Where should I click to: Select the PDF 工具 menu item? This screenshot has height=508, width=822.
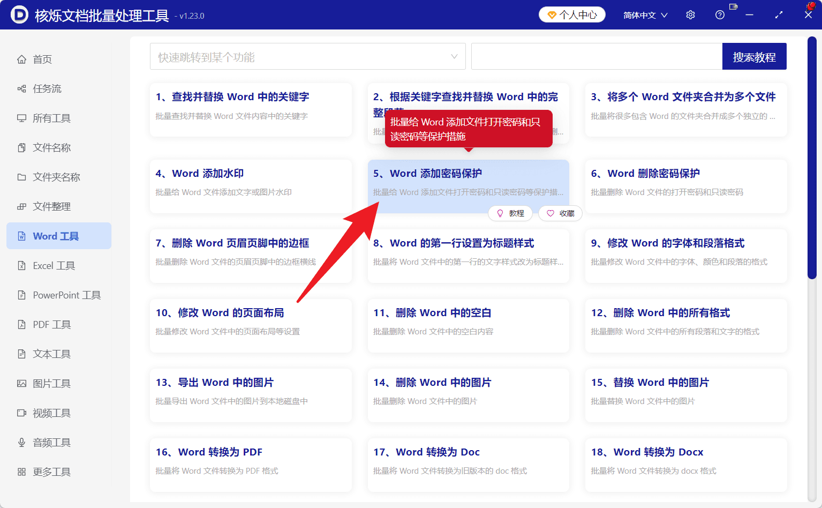[59, 325]
